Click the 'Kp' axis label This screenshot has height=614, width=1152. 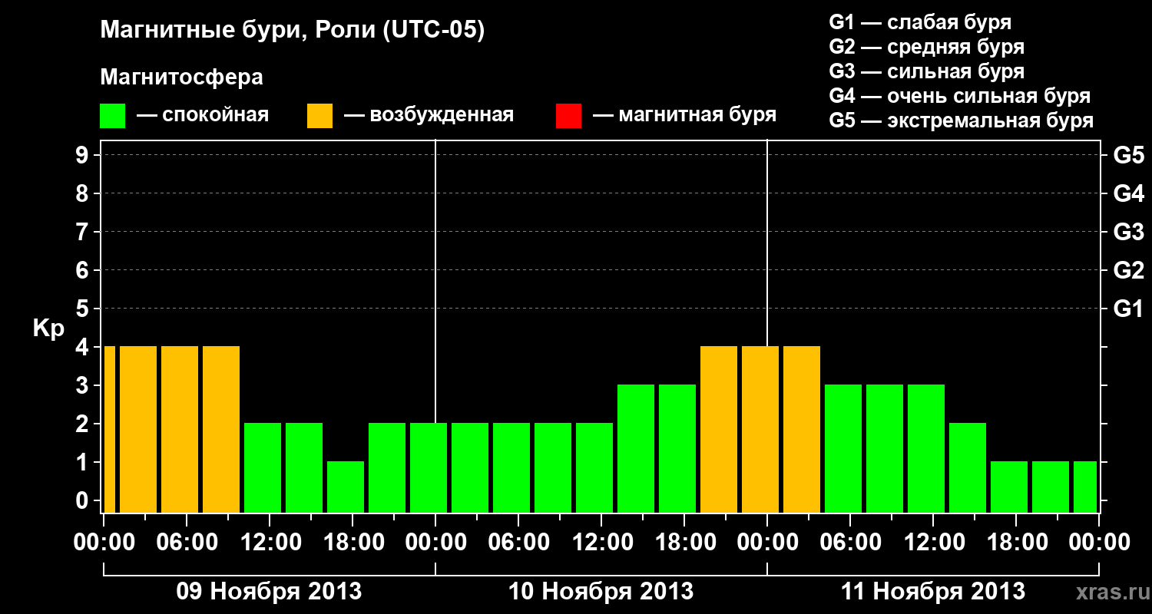(x=48, y=328)
